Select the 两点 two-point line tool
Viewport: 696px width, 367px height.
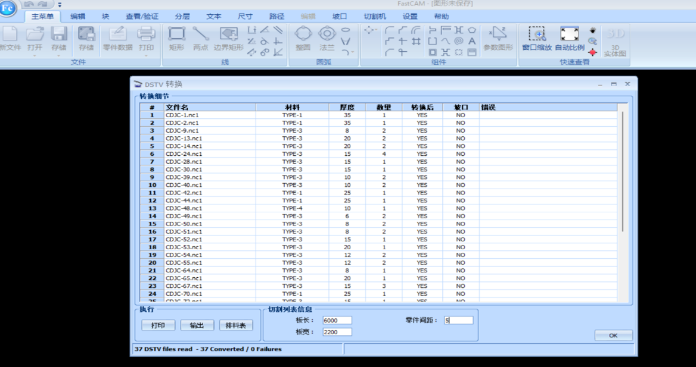tap(201, 35)
